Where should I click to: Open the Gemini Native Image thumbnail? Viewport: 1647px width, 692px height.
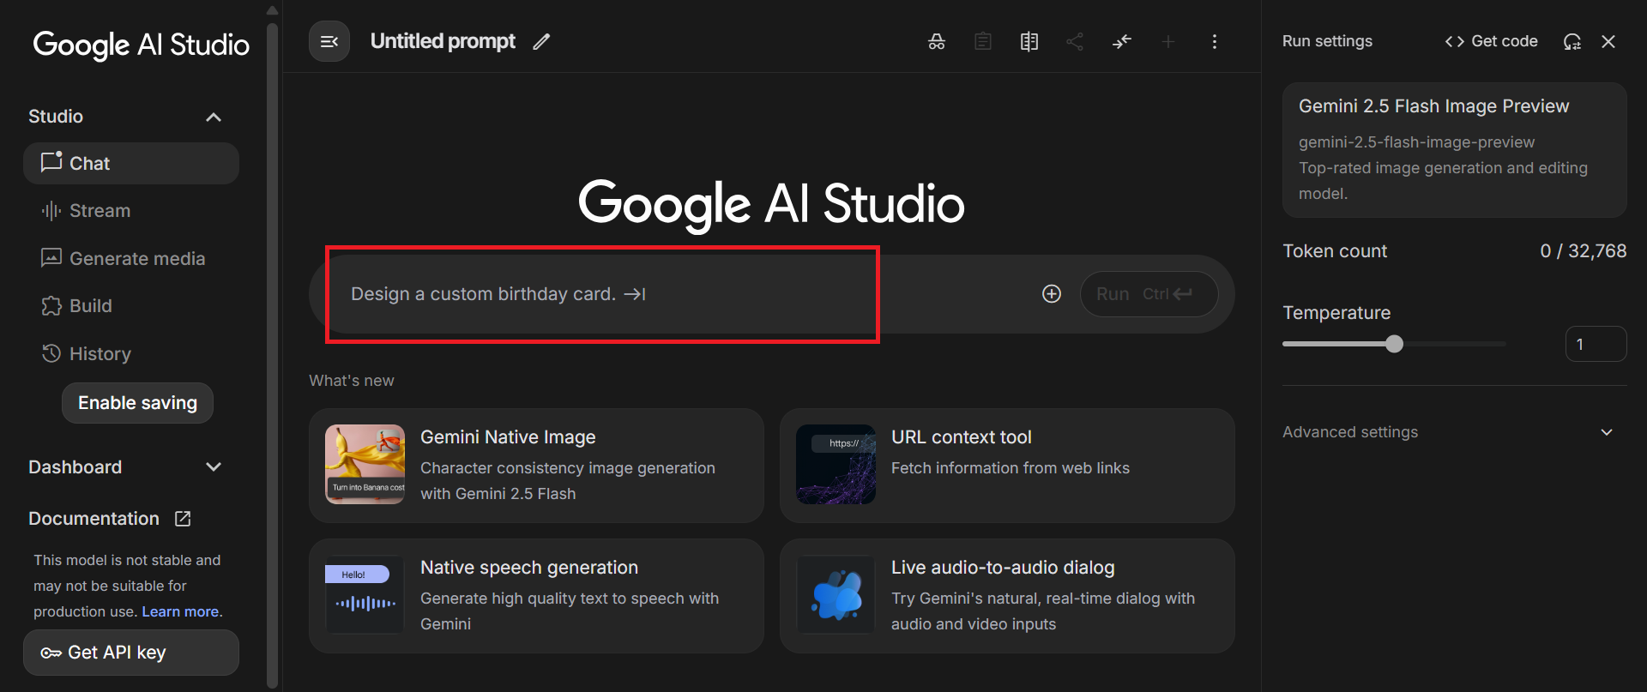pos(365,464)
